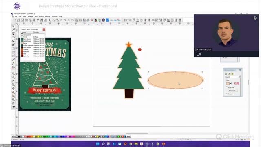Select the topmost magnifier zoom tool
This screenshot has width=261, height=147.
tap(13, 73)
